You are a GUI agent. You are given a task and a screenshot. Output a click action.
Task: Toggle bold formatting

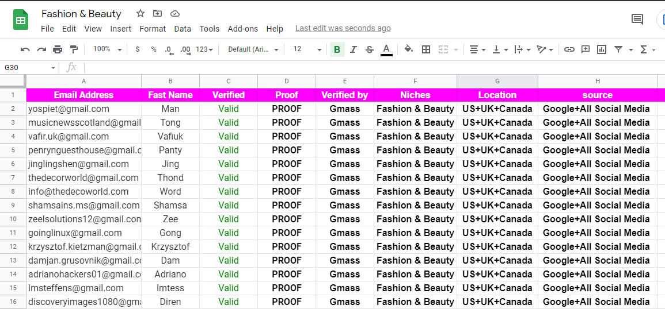(x=337, y=49)
